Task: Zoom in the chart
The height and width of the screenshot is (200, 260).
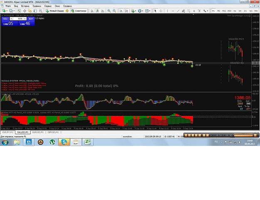Action: click(109, 11)
